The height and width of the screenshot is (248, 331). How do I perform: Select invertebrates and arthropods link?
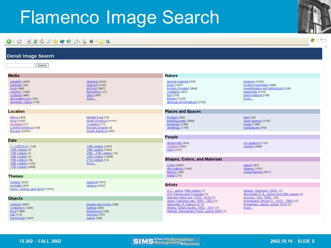(263, 89)
